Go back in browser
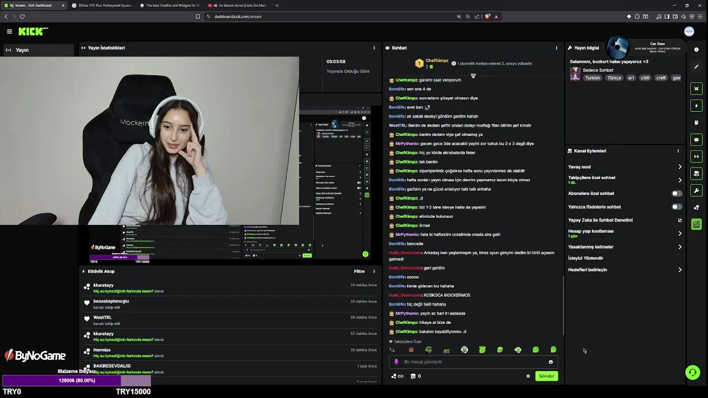 pos(6,17)
